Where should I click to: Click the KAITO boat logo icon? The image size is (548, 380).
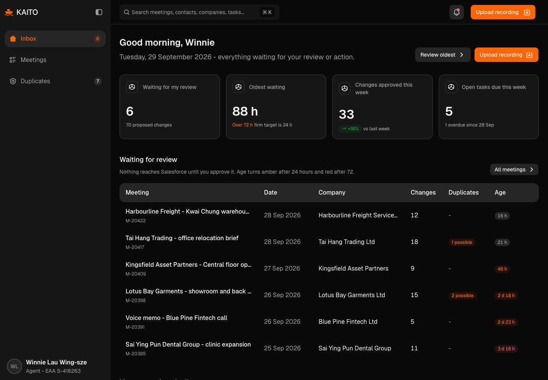coord(9,12)
